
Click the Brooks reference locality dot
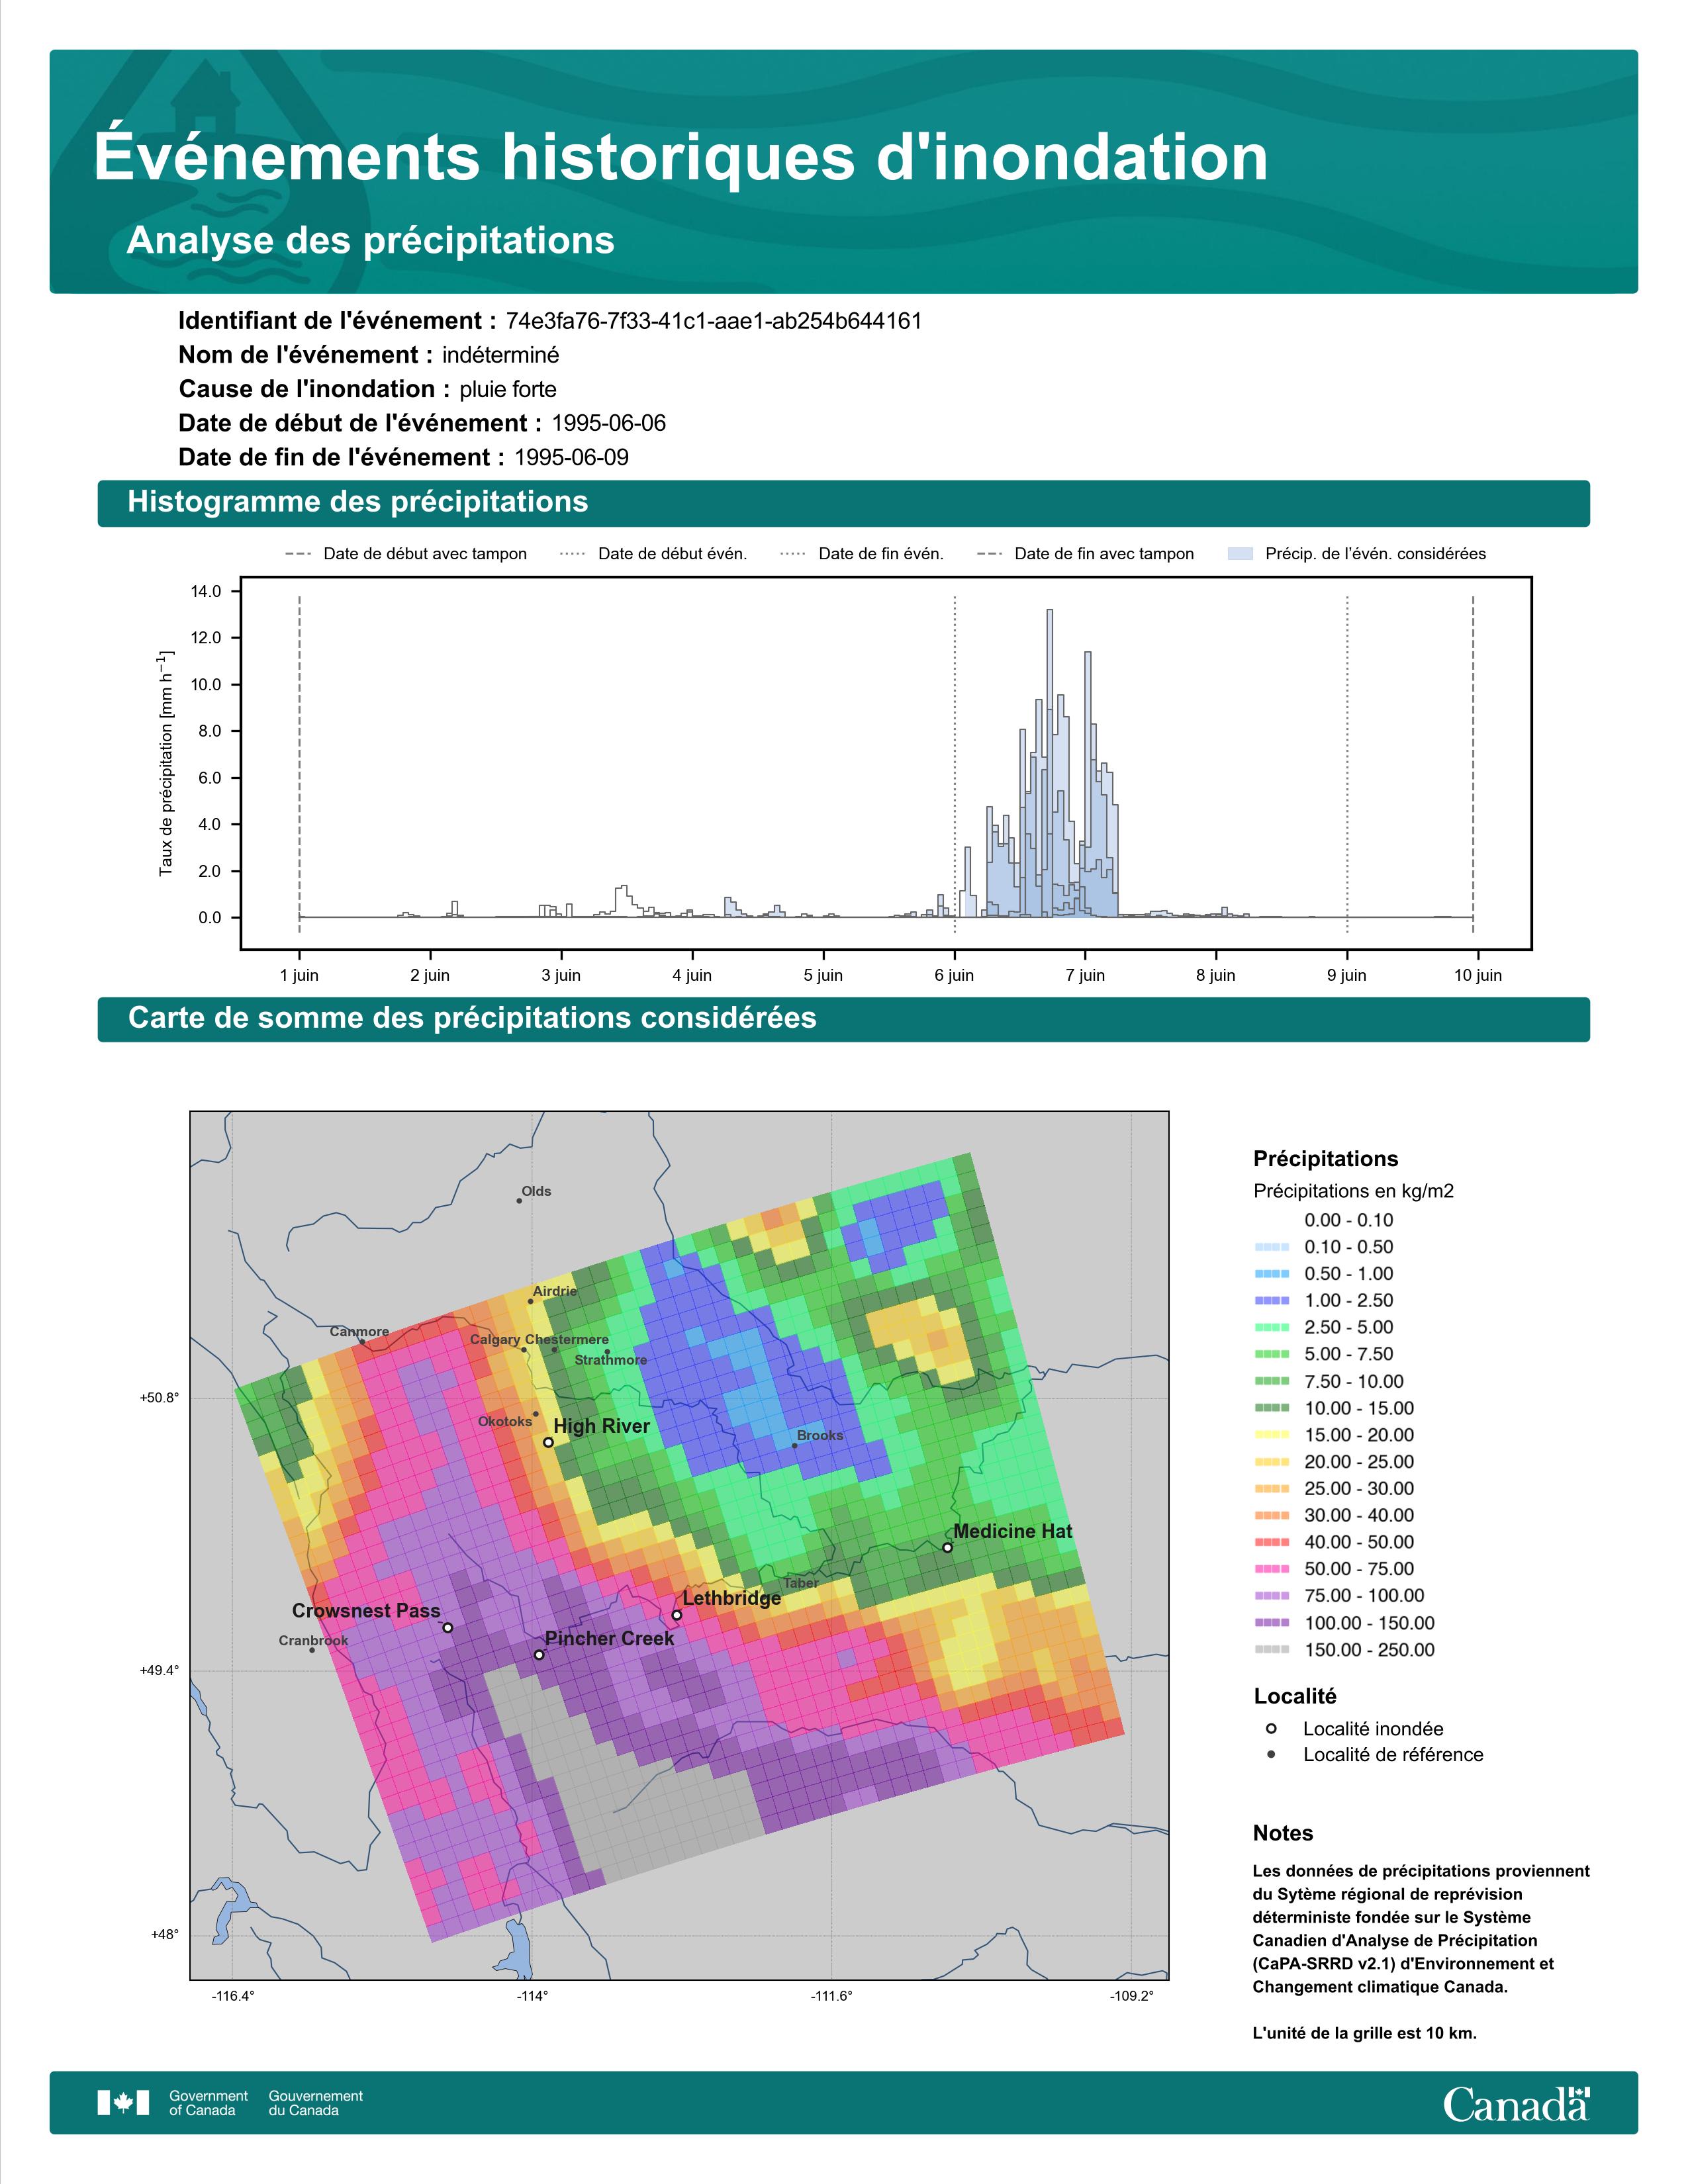(795, 1446)
